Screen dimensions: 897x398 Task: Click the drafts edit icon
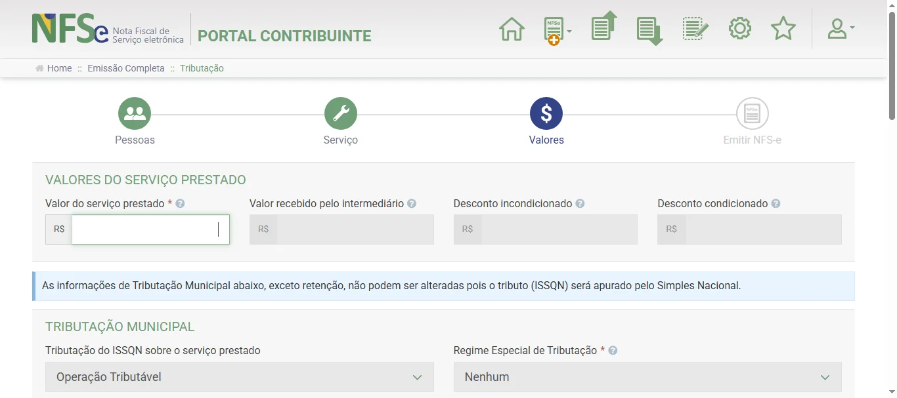(694, 28)
